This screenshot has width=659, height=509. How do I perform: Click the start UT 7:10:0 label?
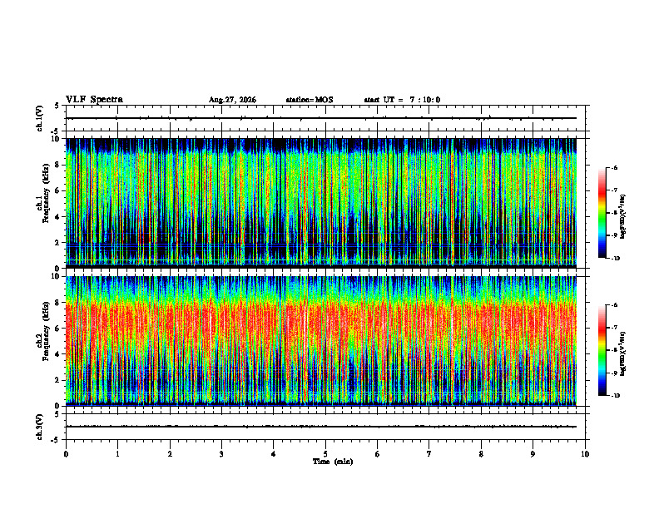[402, 100]
